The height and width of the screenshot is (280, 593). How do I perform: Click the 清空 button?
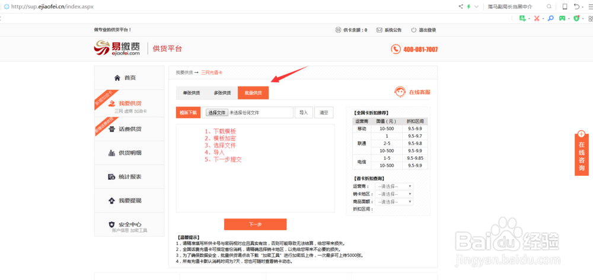[324, 112]
